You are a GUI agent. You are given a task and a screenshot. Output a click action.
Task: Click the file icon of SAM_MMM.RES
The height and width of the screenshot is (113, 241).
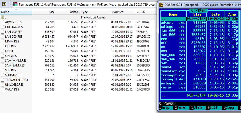(3, 61)
